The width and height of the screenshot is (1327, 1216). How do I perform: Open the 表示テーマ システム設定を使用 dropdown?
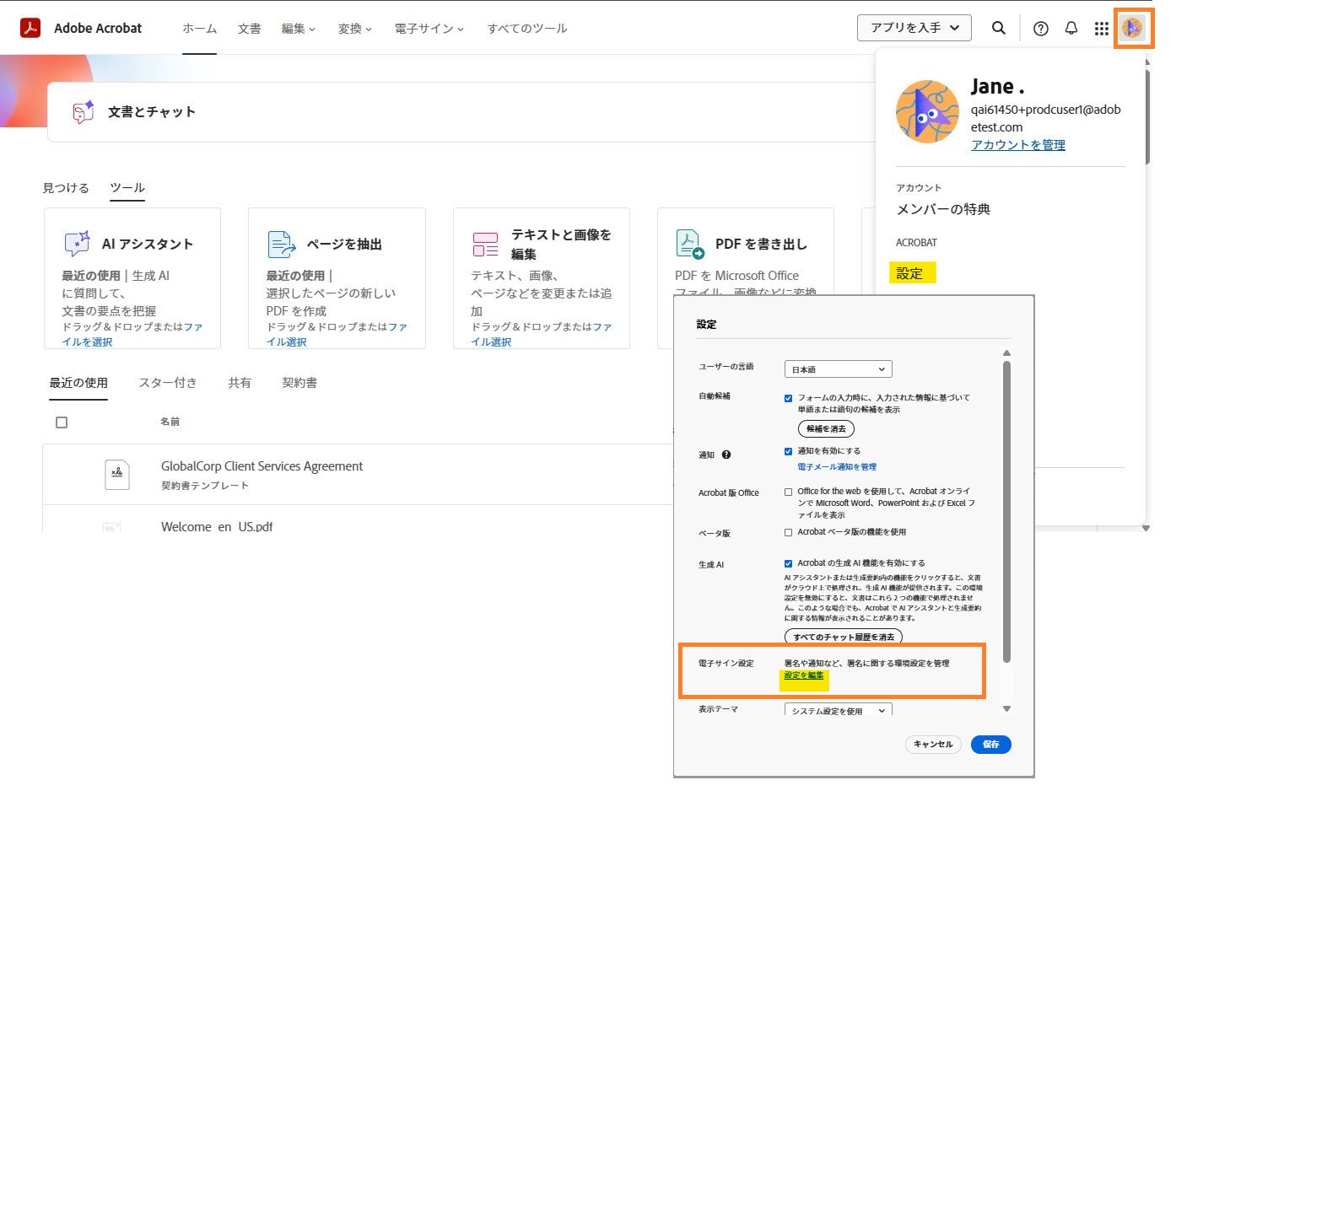838,711
